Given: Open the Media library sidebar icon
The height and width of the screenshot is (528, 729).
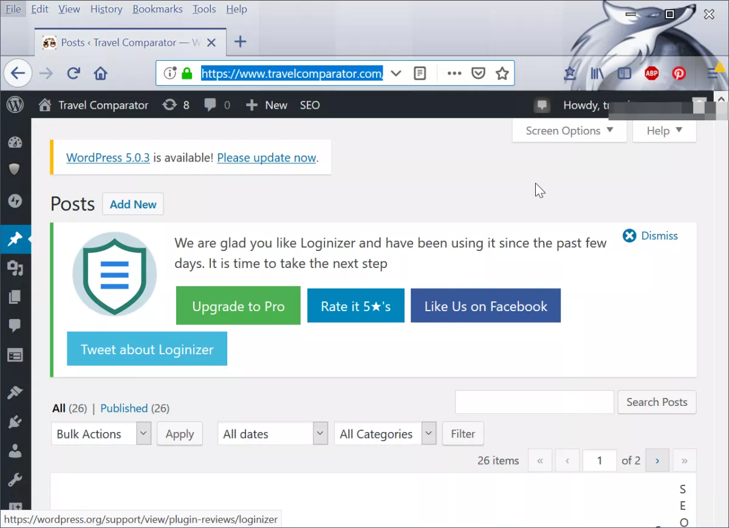Looking at the screenshot, I should 15,268.
